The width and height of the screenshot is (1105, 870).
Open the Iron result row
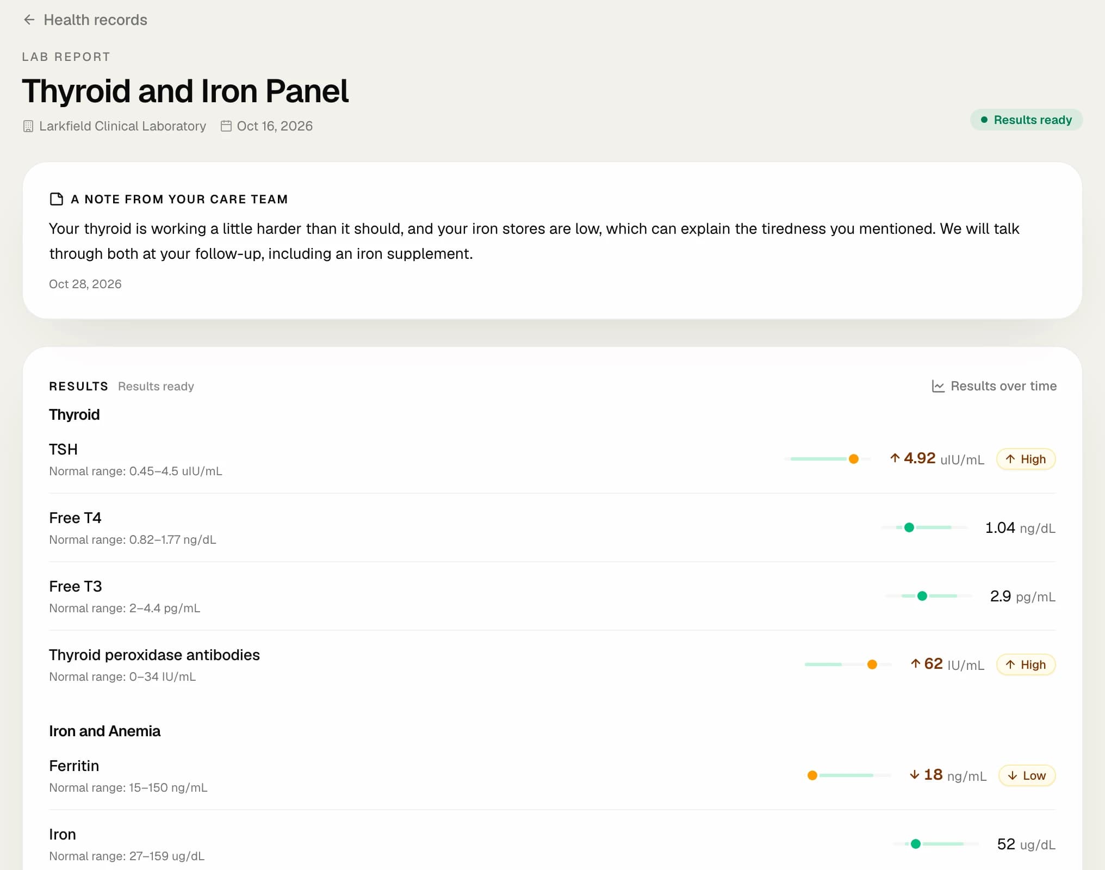[552, 844]
